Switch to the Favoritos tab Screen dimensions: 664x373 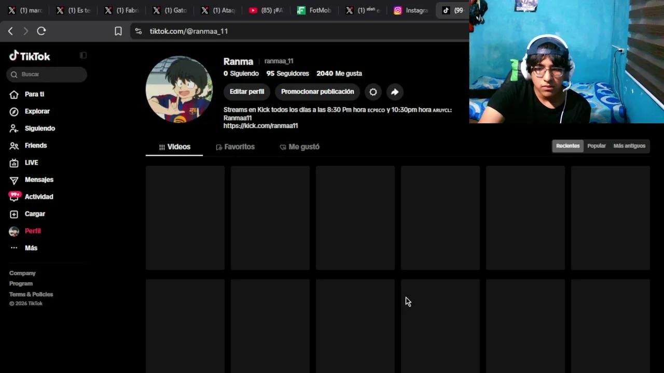click(235, 147)
